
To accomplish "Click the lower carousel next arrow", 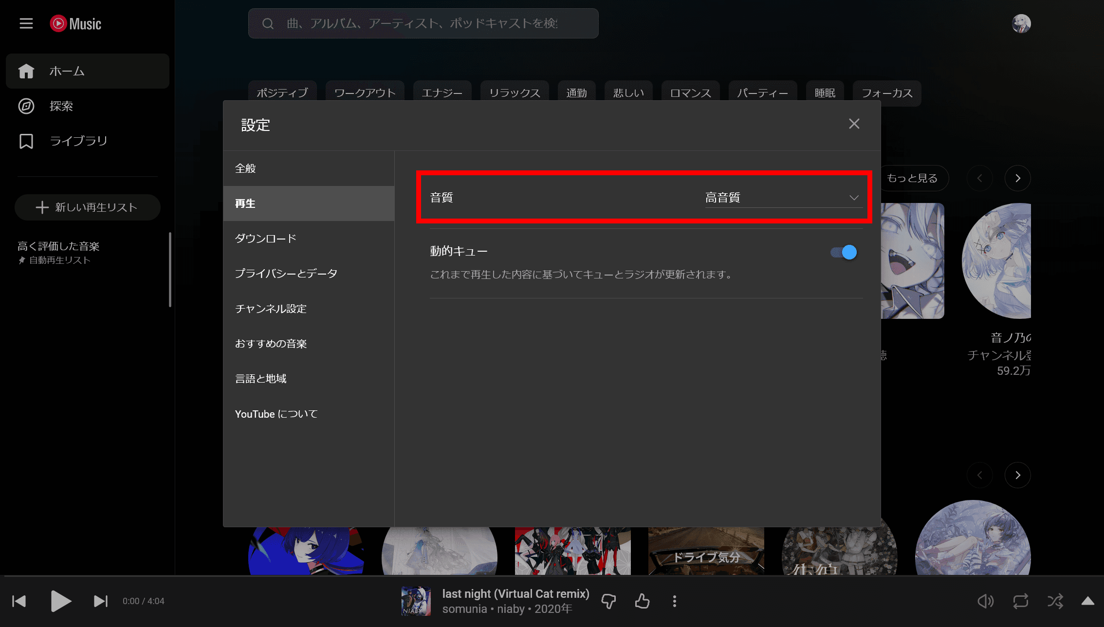I will tap(1017, 475).
